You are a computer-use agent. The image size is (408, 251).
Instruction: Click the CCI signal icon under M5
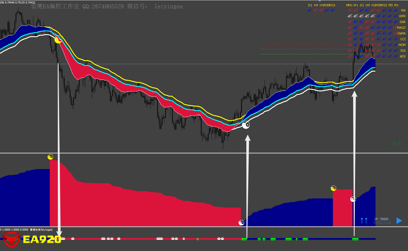390,39
